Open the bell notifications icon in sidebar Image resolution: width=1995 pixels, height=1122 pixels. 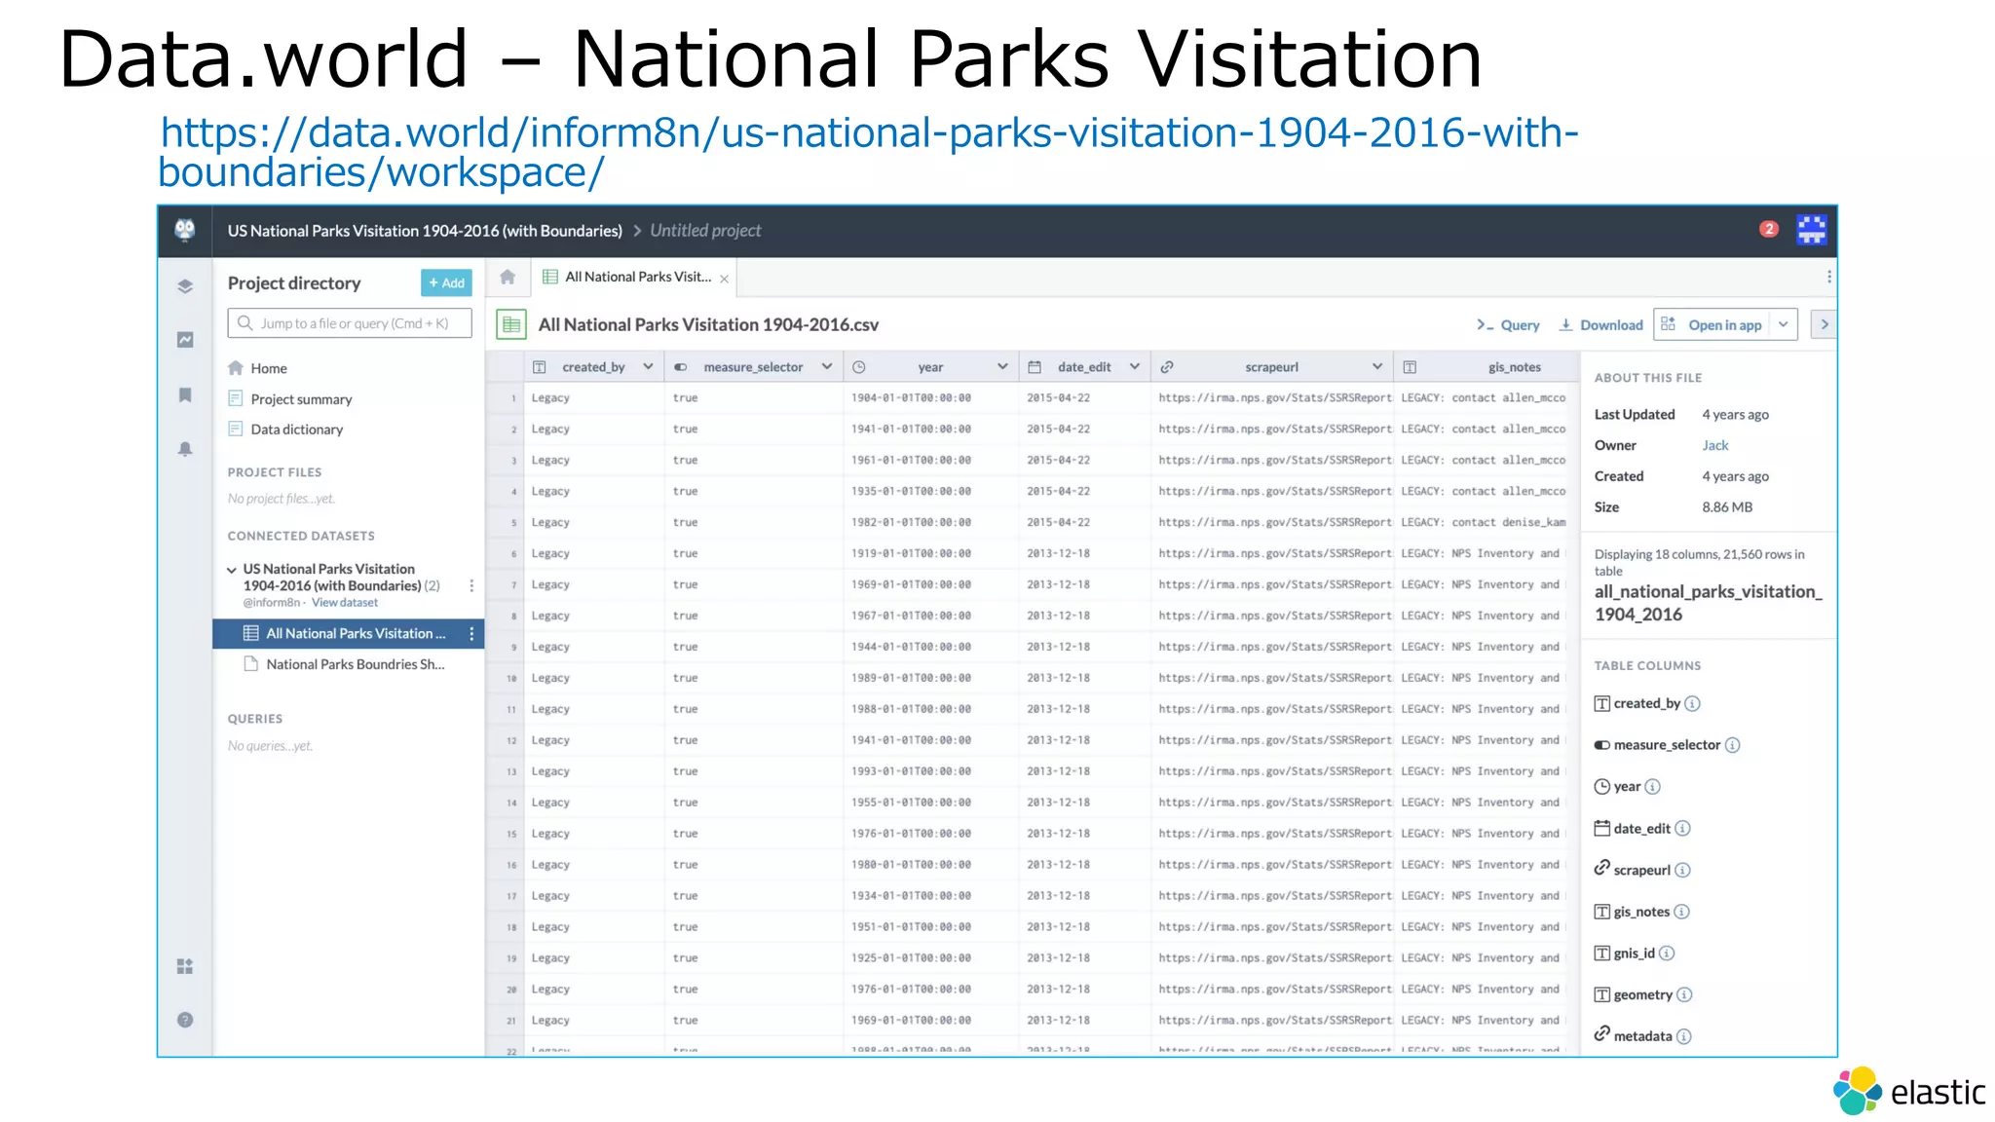(185, 449)
